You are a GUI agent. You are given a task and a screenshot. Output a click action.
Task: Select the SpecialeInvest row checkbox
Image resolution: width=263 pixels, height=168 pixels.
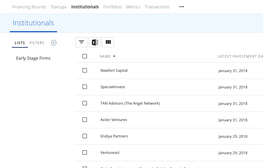click(85, 87)
